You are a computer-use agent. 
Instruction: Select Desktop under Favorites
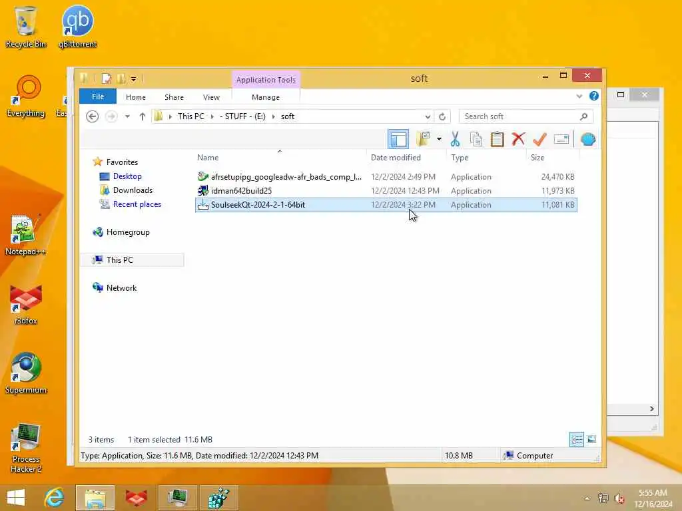[x=127, y=176]
